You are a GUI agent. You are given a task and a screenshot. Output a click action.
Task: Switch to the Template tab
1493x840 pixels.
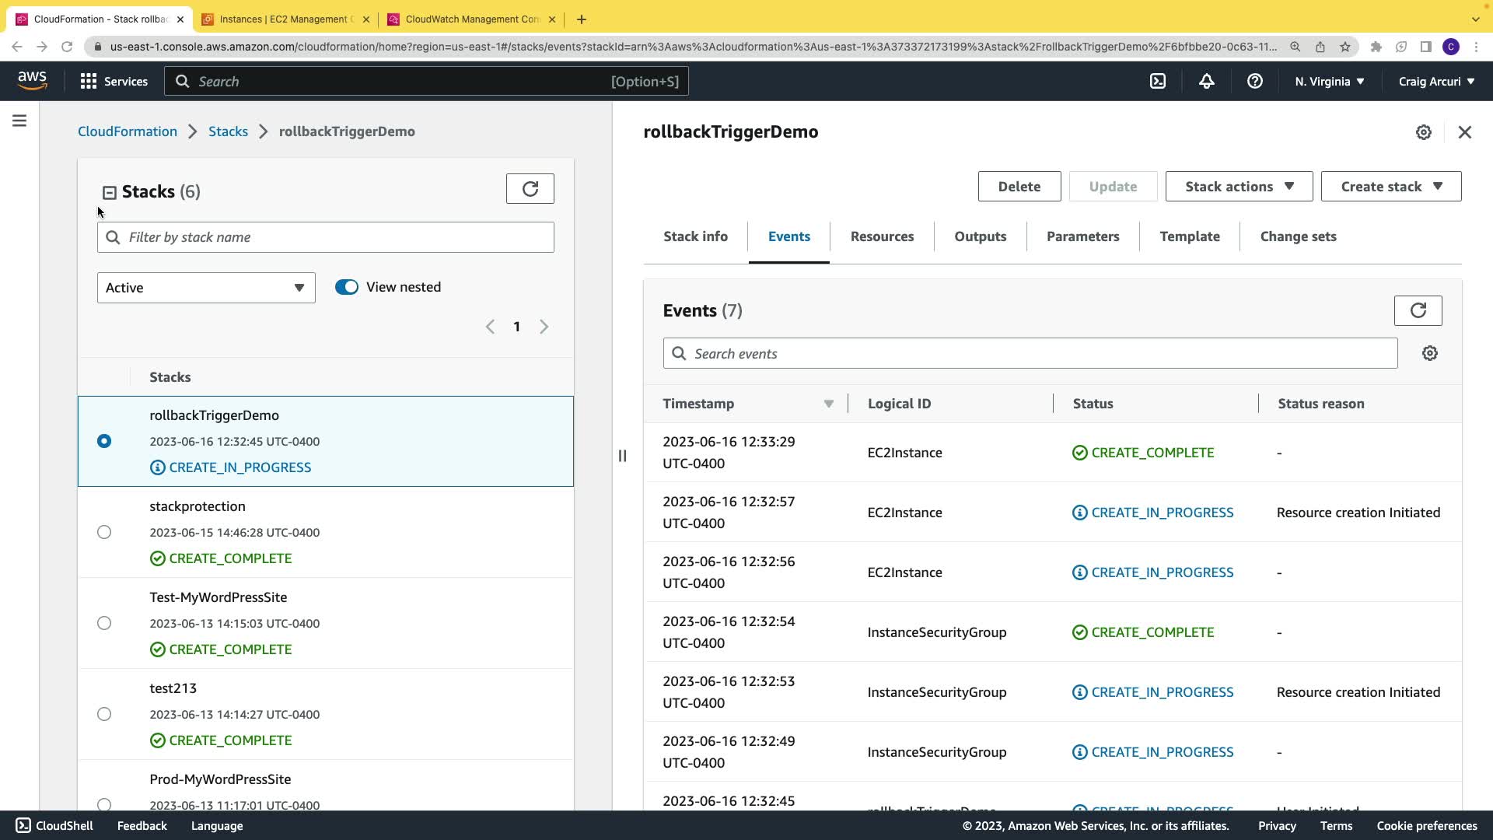[x=1189, y=236]
